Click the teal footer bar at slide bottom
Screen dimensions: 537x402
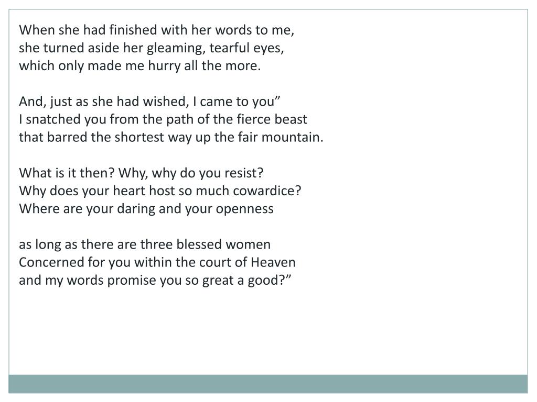tap(268, 384)
